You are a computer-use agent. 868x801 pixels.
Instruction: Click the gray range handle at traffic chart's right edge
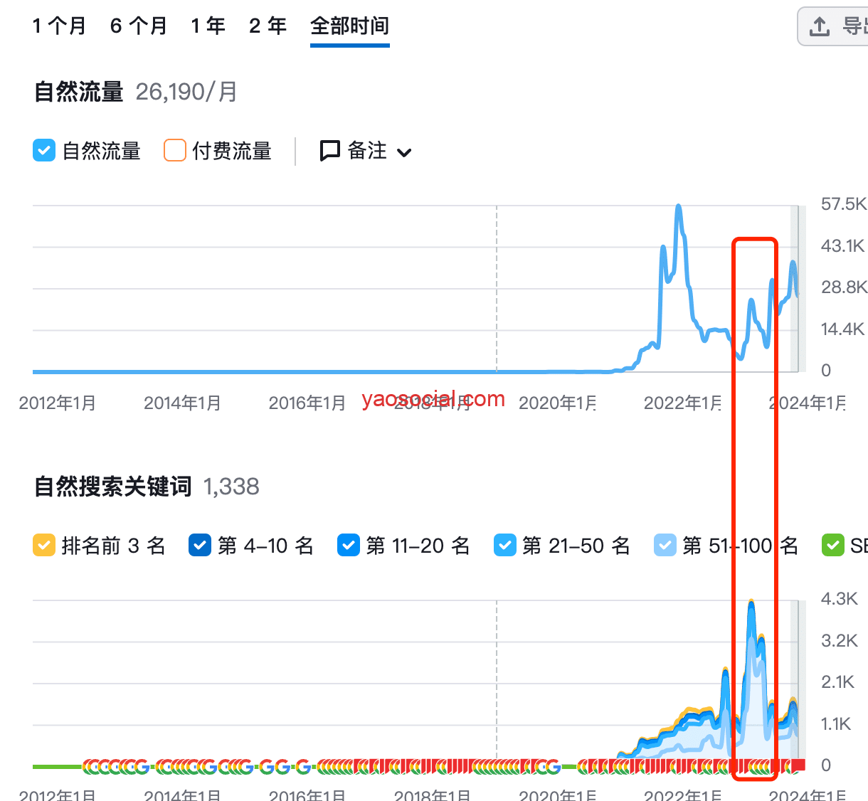tap(798, 288)
